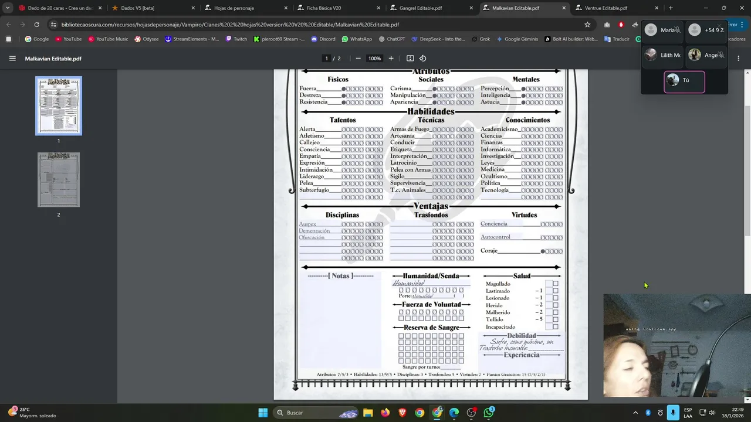Check the Lesionado health box
751x422 pixels.
tap(555, 298)
